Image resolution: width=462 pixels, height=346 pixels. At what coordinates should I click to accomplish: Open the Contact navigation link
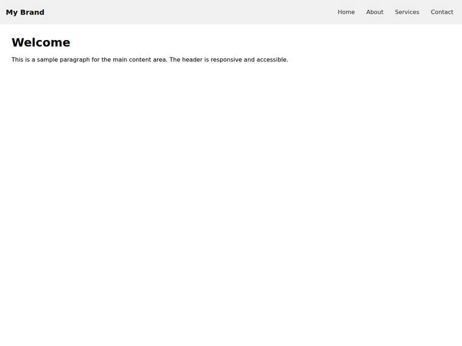(442, 12)
